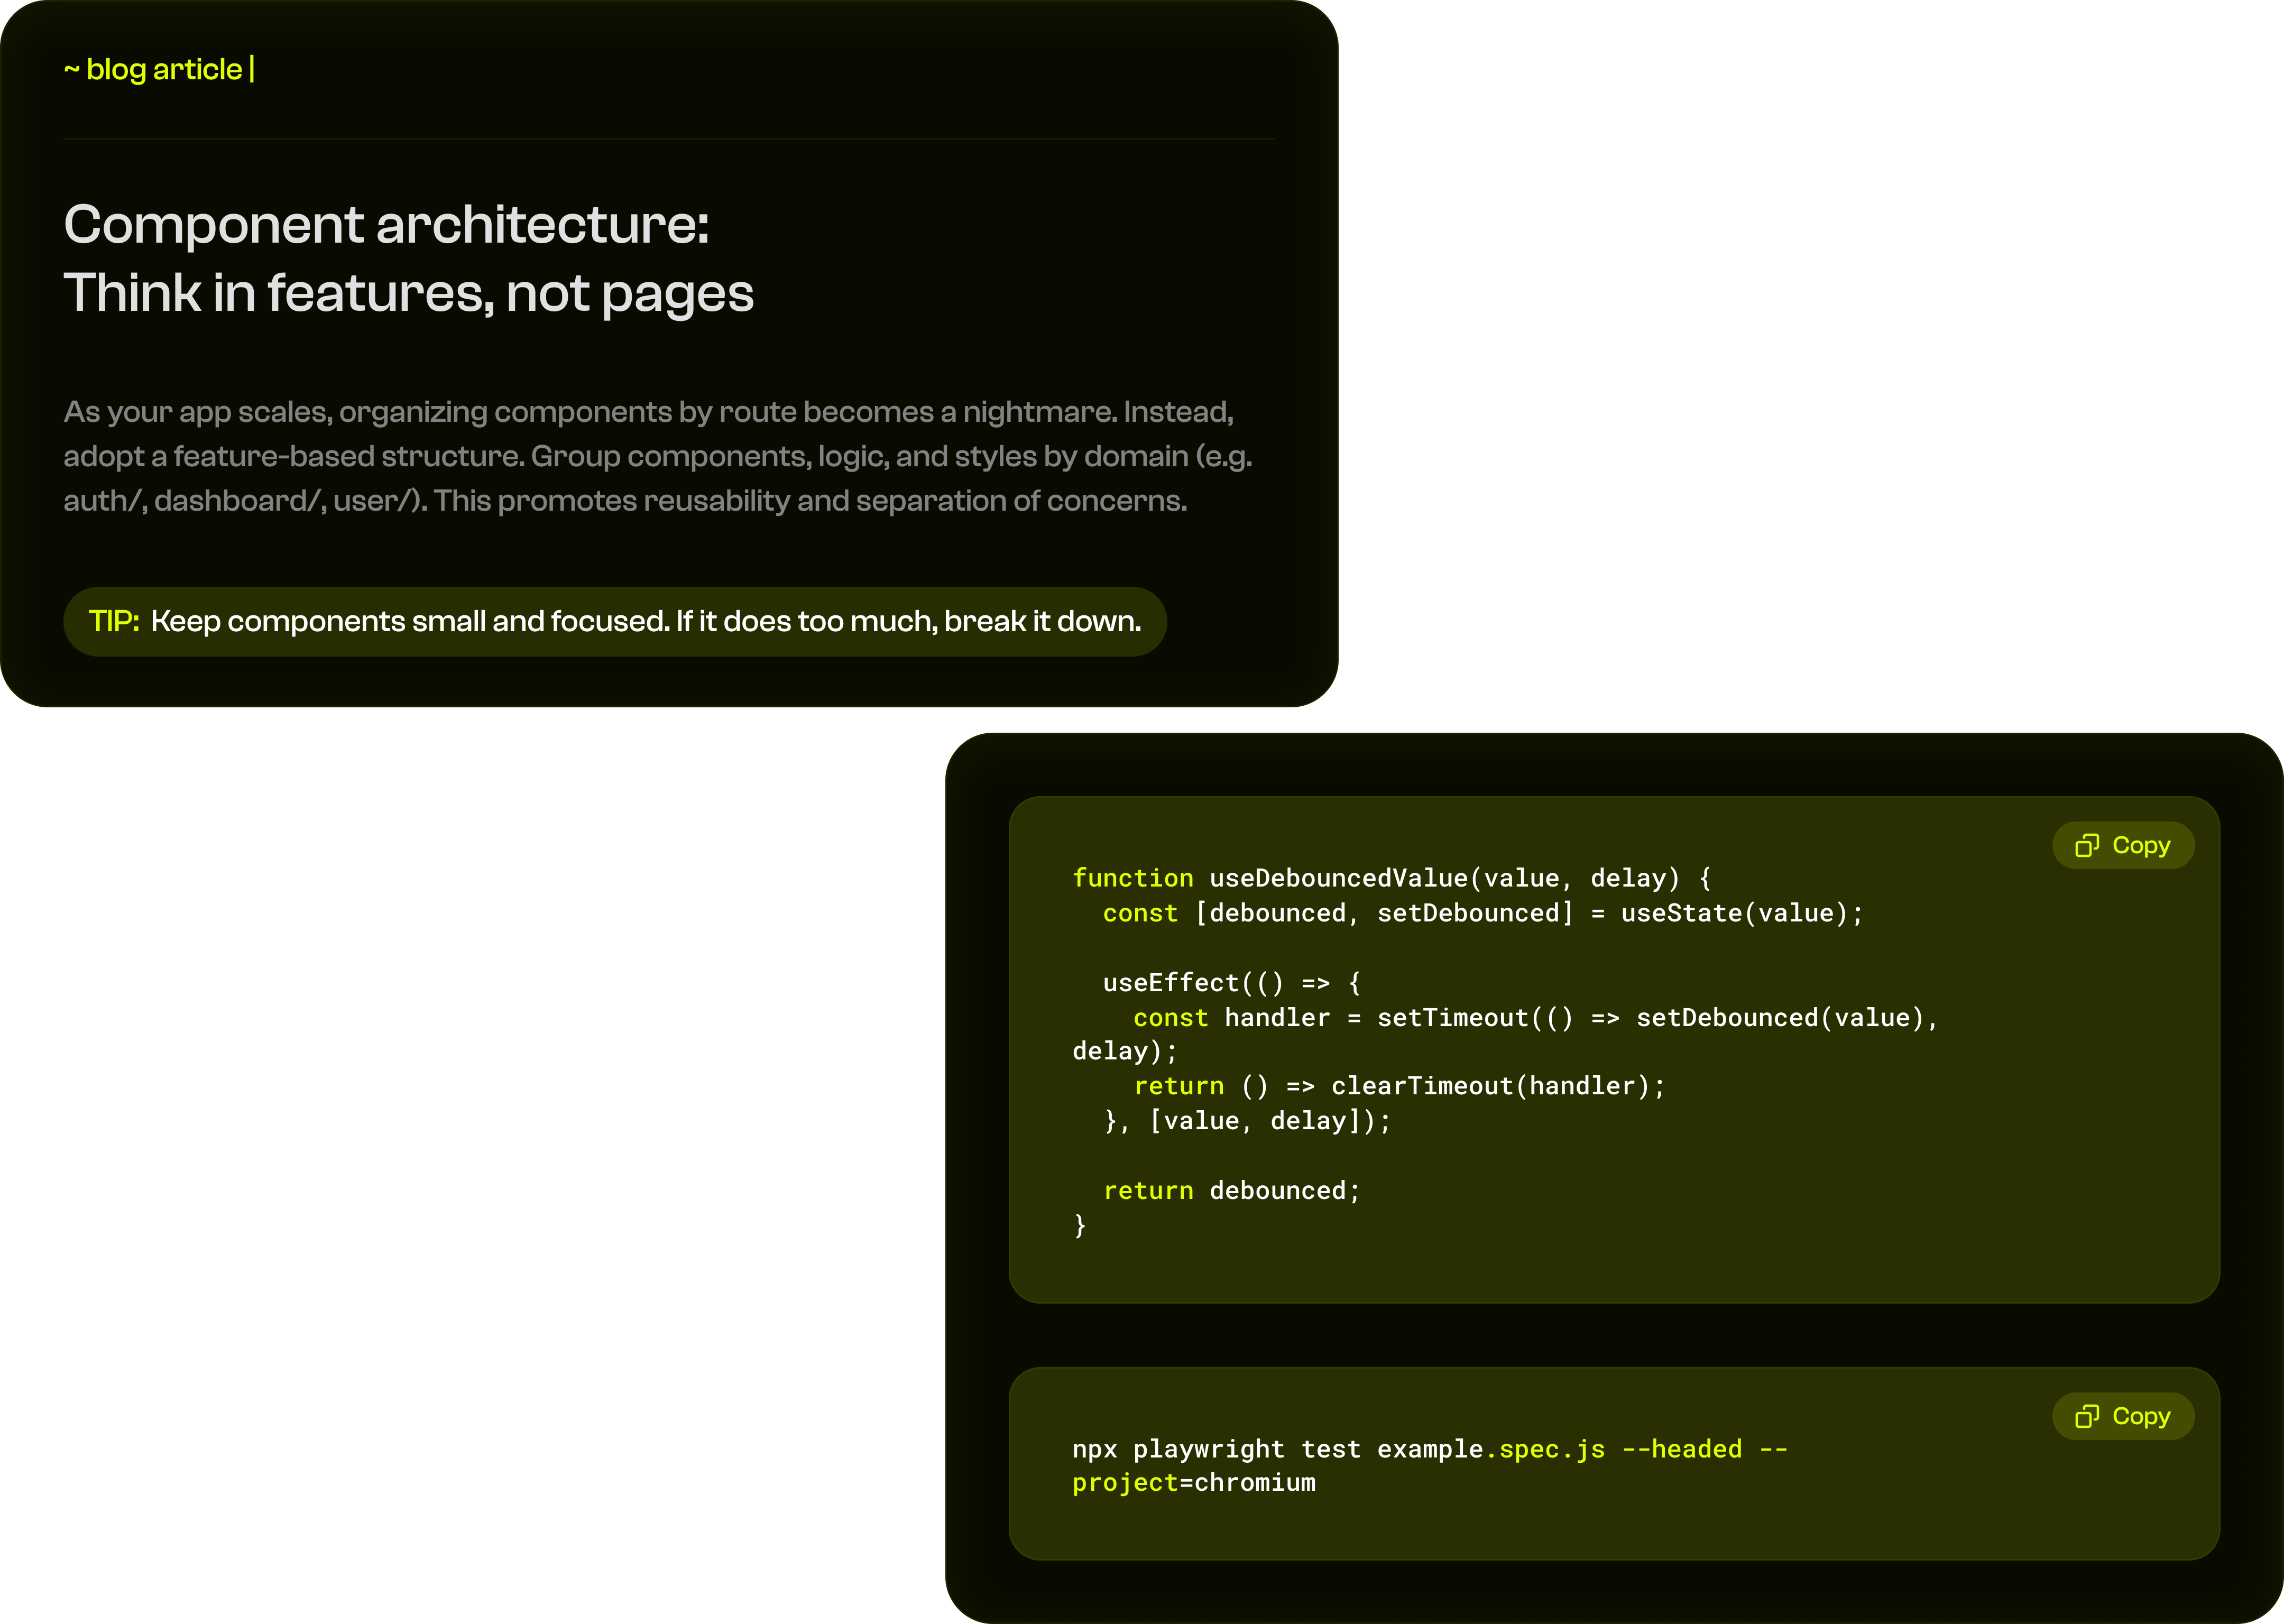Click the 'Component architecture:' heading line
Image resolution: width=2284 pixels, height=1624 pixels.
coord(386,224)
